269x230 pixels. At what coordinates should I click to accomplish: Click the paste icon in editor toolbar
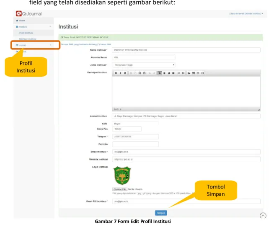tap(140, 73)
